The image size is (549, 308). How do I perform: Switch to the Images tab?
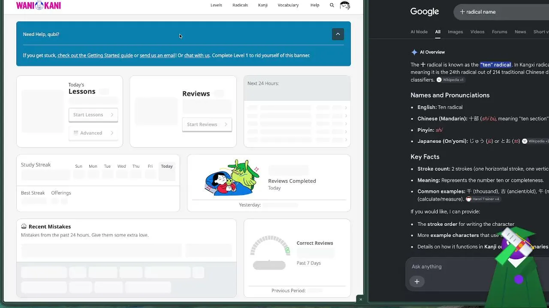(x=455, y=32)
